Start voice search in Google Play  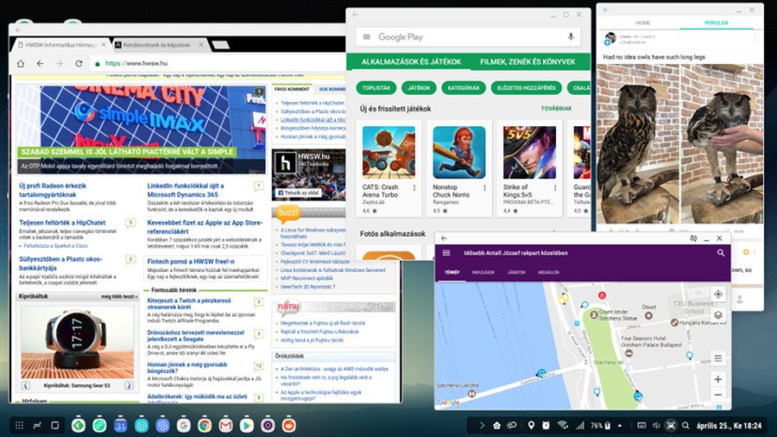(571, 36)
